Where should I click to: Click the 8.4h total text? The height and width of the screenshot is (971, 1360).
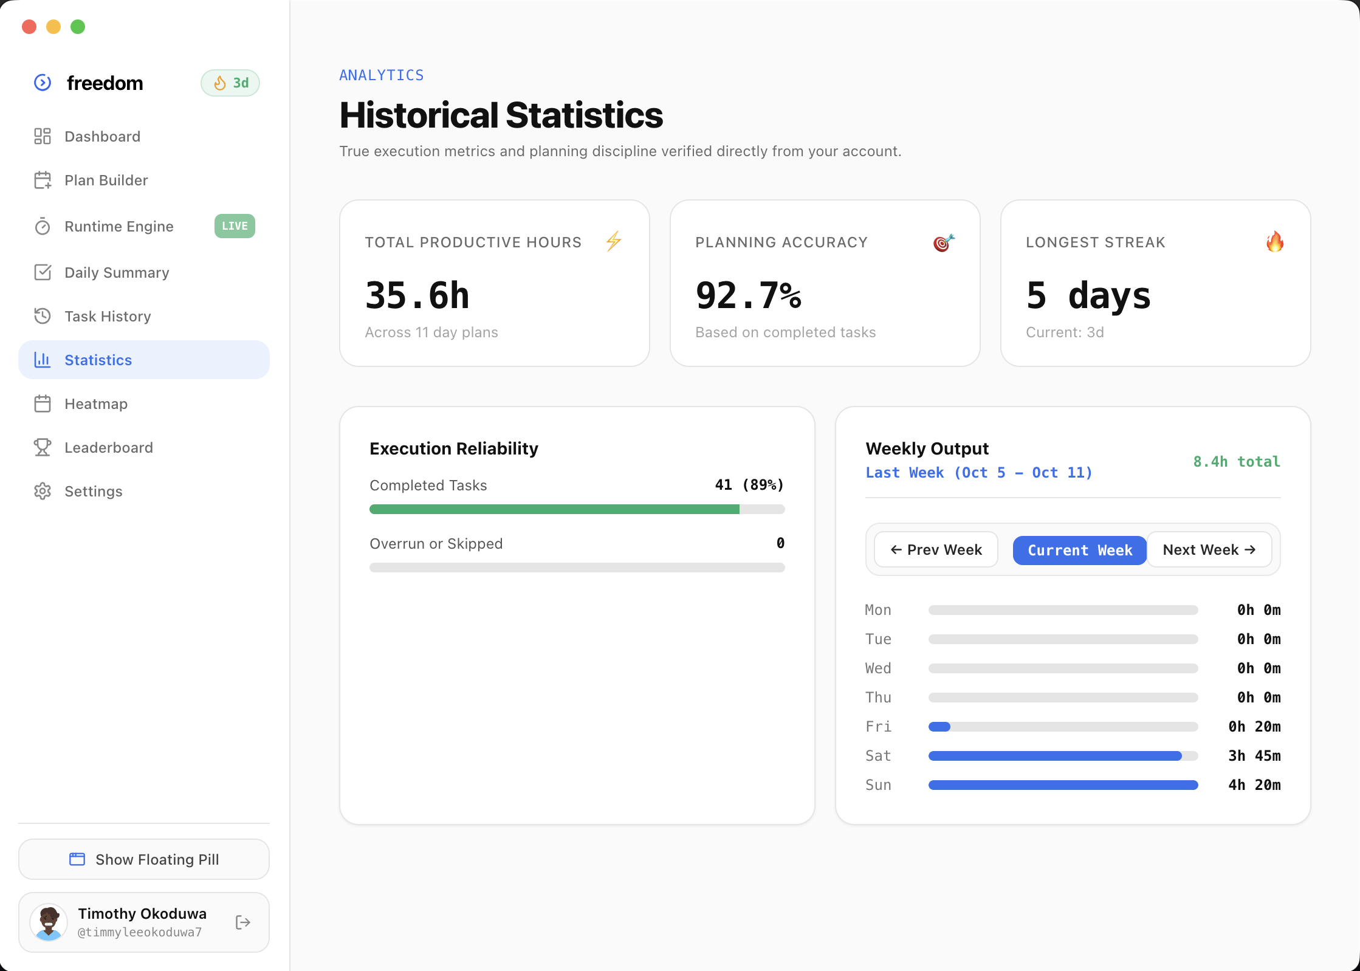[x=1237, y=462]
